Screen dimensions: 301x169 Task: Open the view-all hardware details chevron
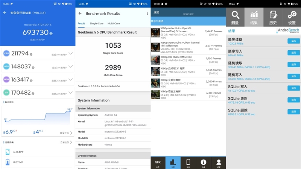point(71,142)
